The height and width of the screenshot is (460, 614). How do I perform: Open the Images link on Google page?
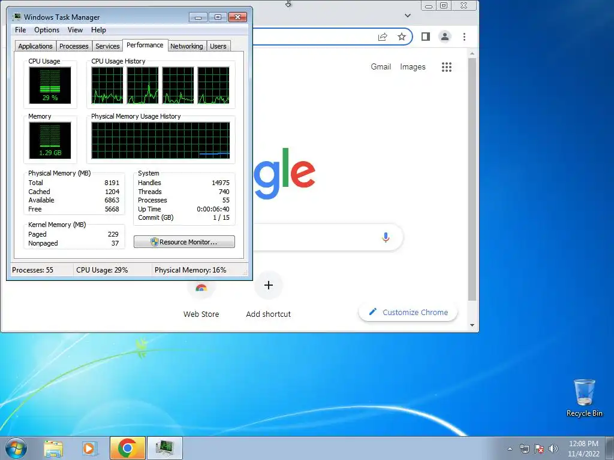coord(413,67)
